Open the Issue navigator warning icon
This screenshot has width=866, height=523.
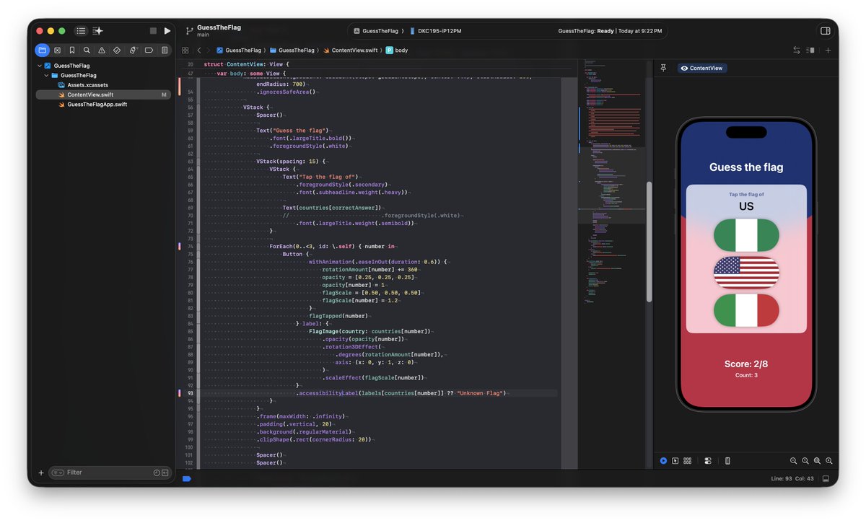(102, 50)
